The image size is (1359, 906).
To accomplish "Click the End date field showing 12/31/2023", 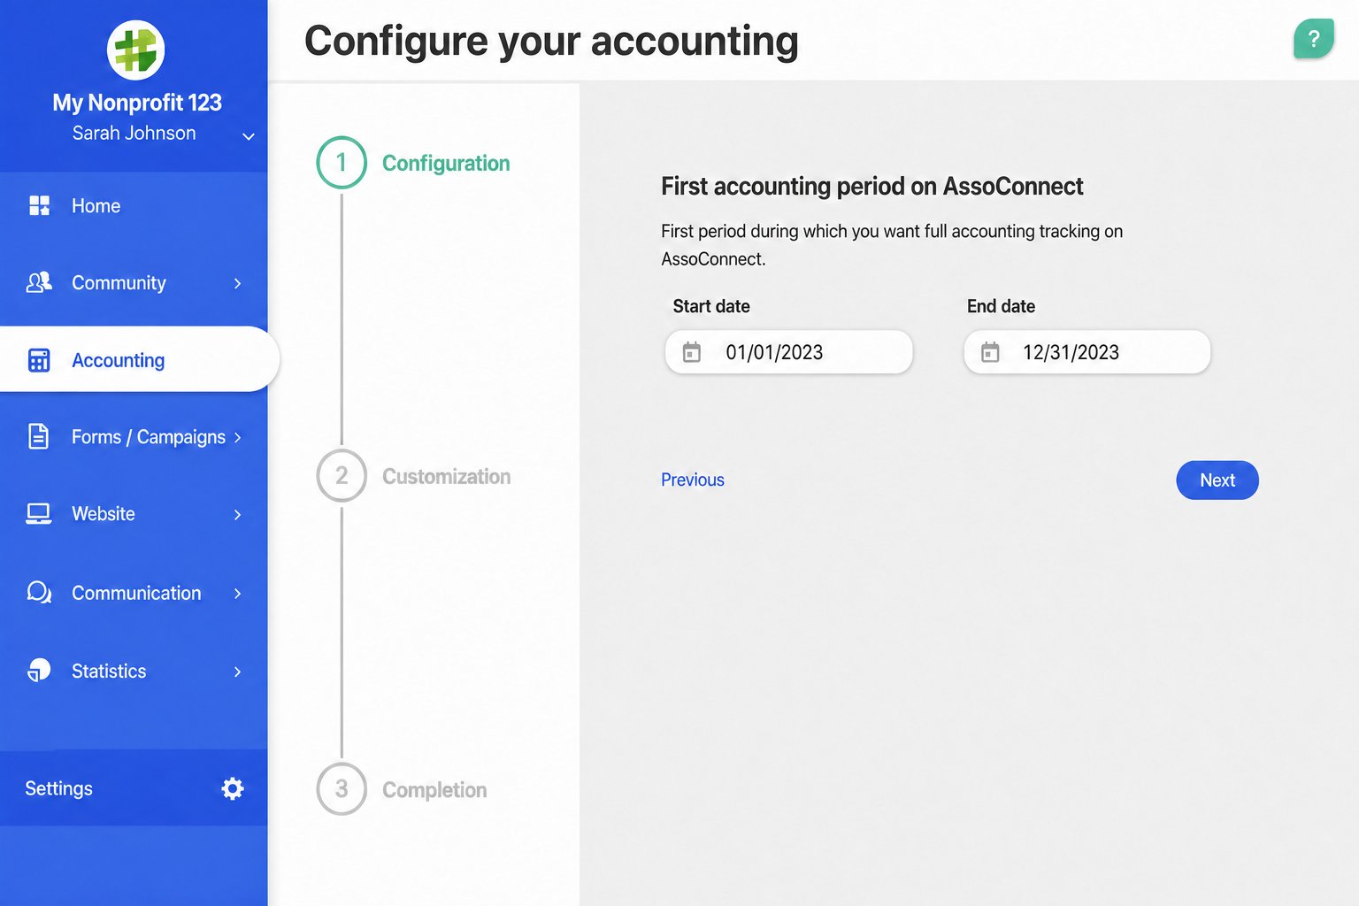I will click(1086, 352).
